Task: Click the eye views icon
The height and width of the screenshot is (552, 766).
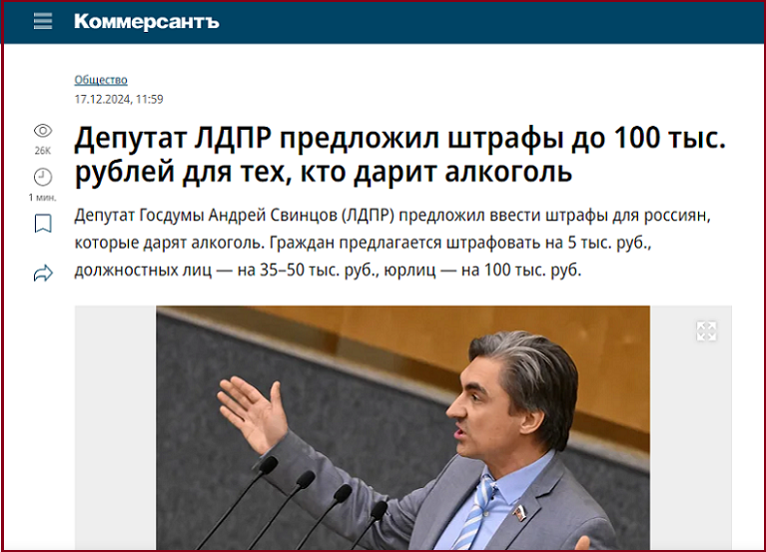Action: tap(43, 131)
